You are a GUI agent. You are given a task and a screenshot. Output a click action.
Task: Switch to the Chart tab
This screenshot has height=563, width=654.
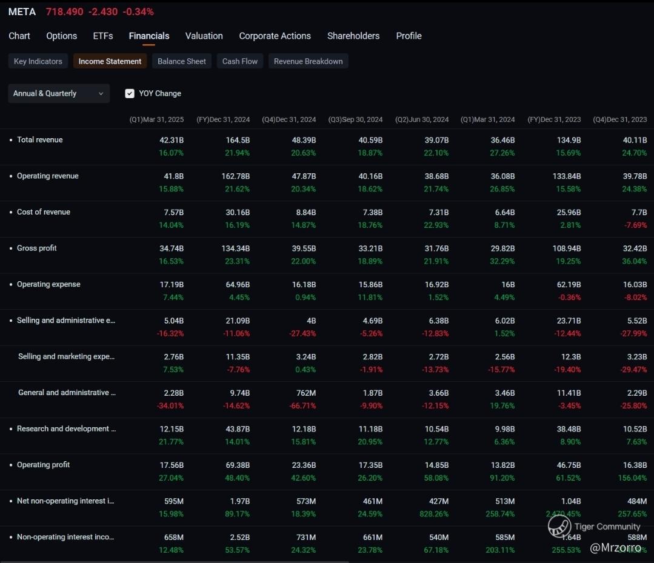[19, 36]
